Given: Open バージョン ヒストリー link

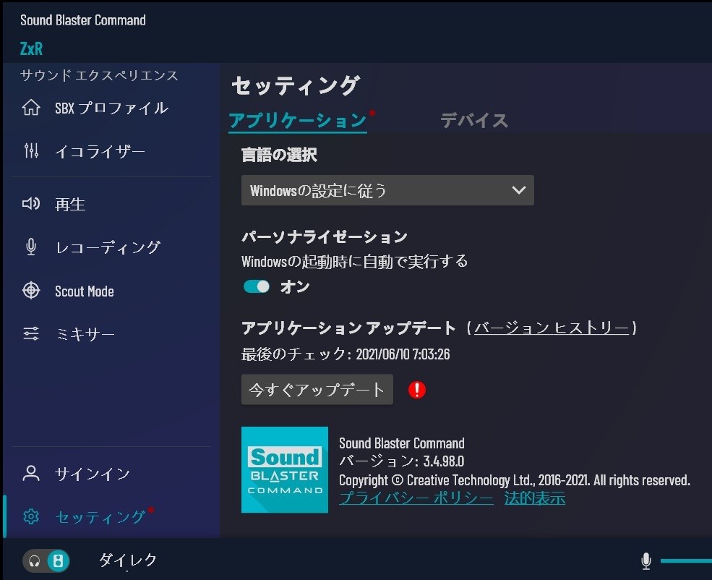Looking at the screenshot, I should [x=552, y=328].
